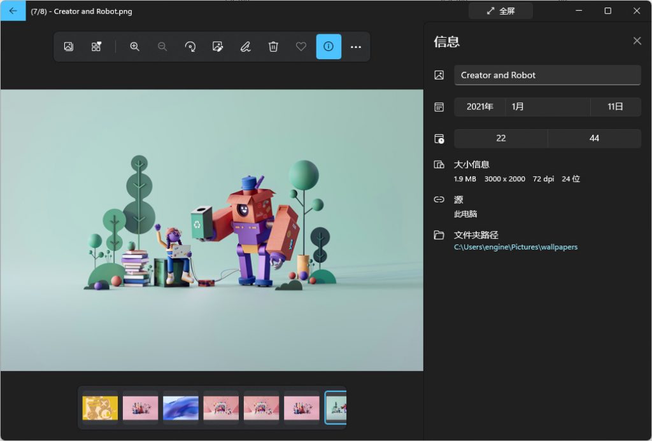Minimize the Photos window
Screen dimensions: 652x441
coord(578,11)
